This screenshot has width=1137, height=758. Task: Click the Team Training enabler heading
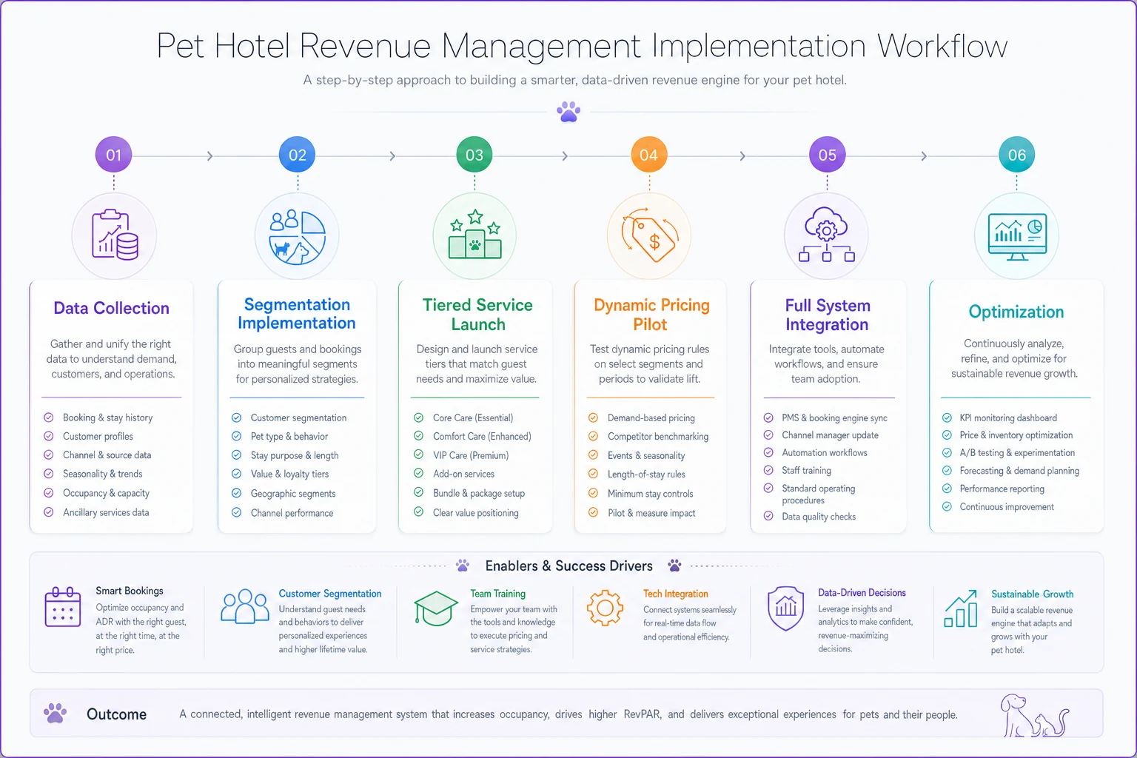[x=498, y=594]
